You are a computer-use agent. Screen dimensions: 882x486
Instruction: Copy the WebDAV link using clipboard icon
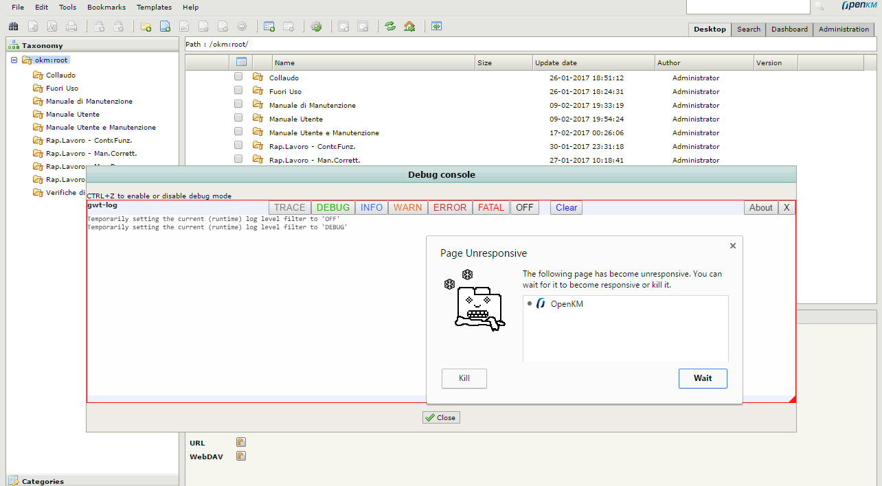point(241,456)
